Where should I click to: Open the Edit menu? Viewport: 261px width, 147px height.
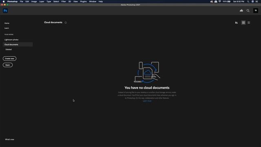[27, 2]
